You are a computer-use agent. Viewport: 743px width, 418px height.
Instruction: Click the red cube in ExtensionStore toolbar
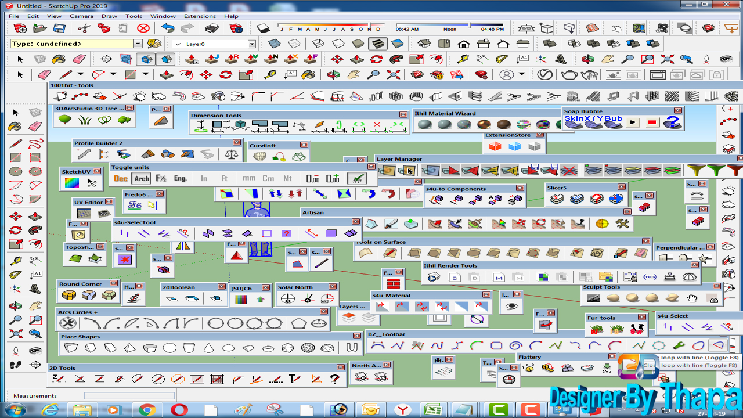[495, 146]
